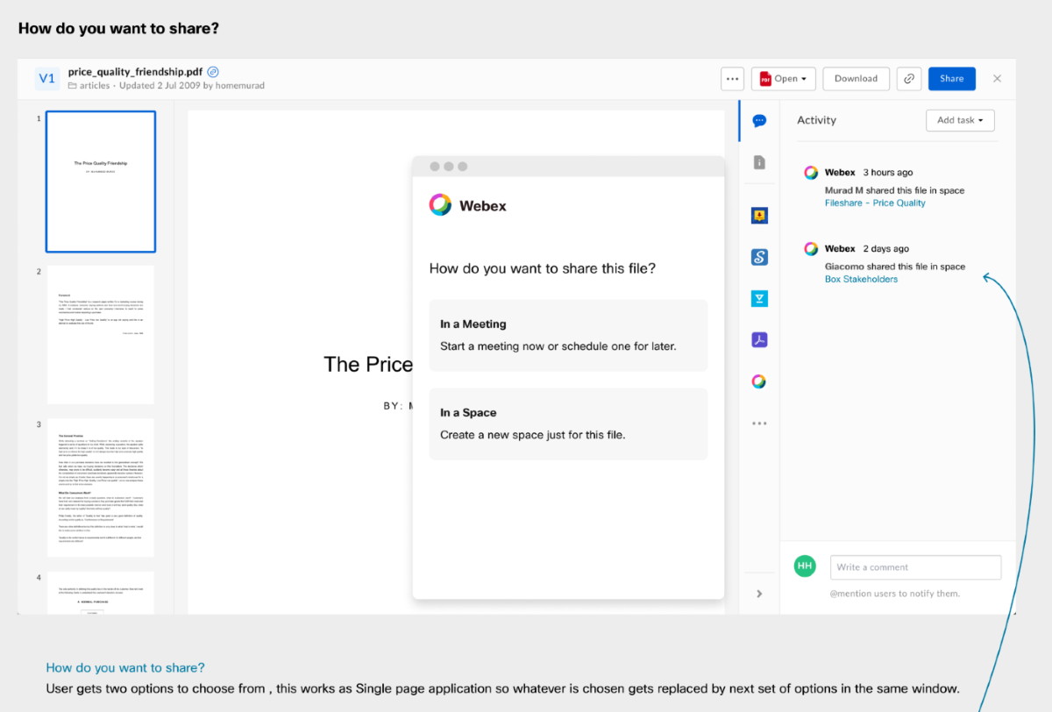The image size is (1052, 712).
Task: Click the price_quality_friendship.pdf file name
Action: pos(135,72)
